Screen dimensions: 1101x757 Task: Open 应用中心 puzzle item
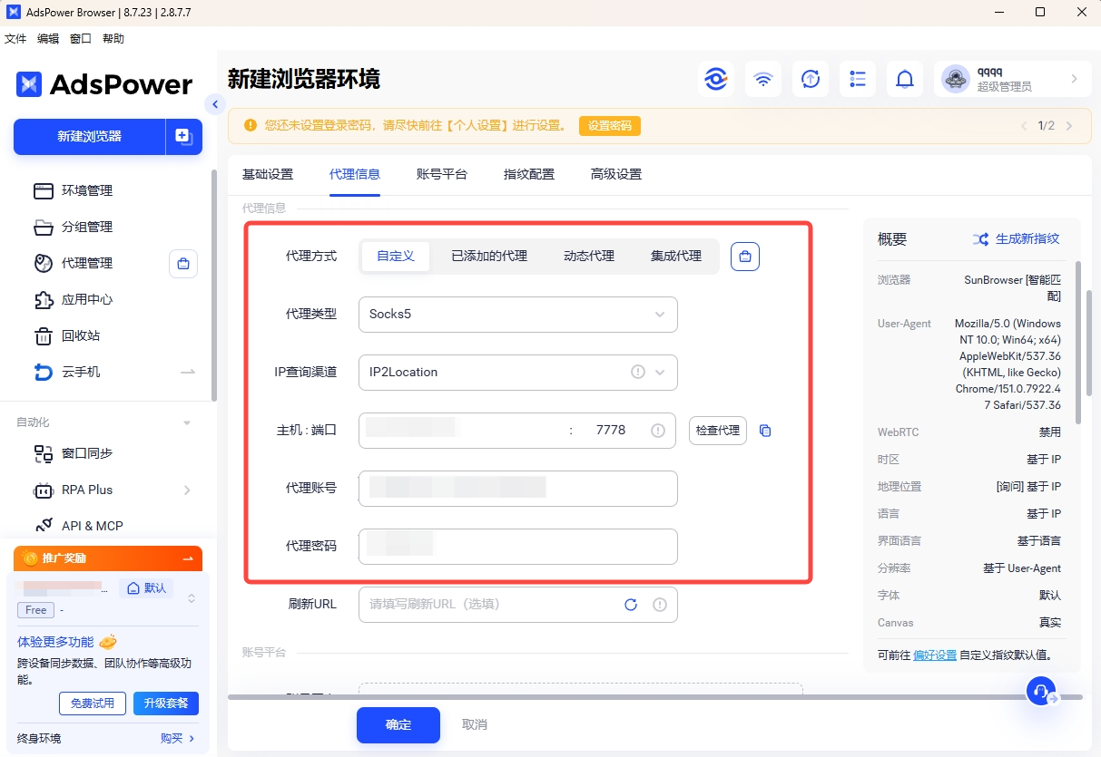tap(87, 299)
